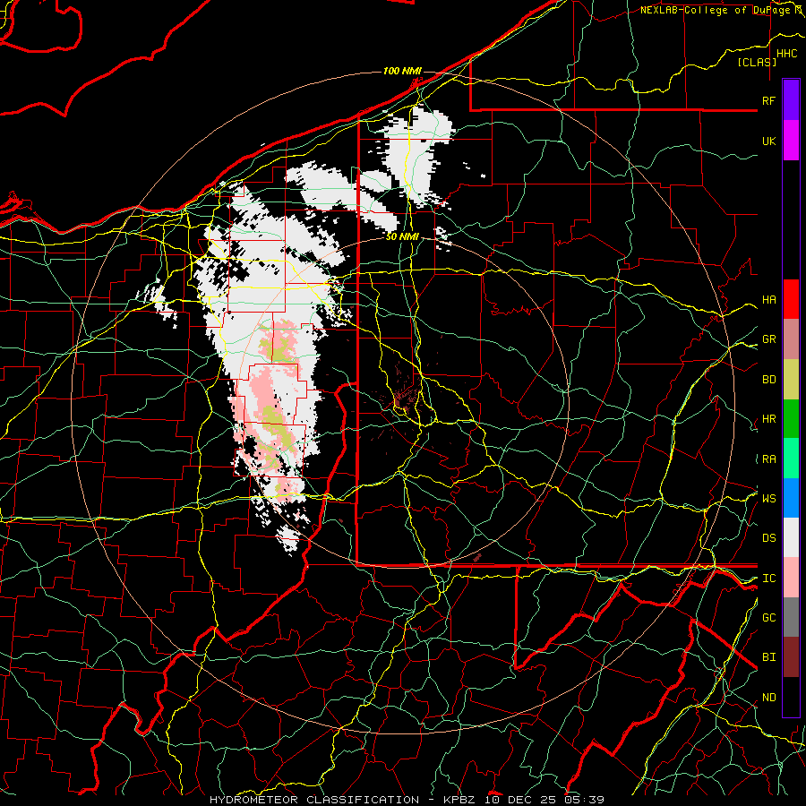
Task: Click the RF purple legend swatch
Action: 791,100
